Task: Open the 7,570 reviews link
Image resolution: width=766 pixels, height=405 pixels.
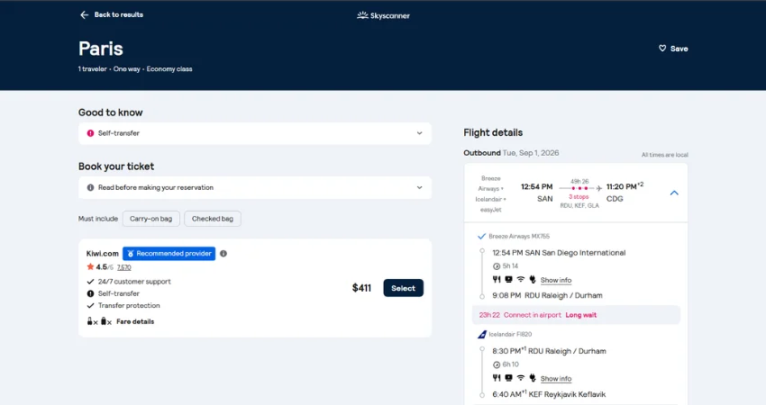Action: pyautogui.click(x=124, y=267)
